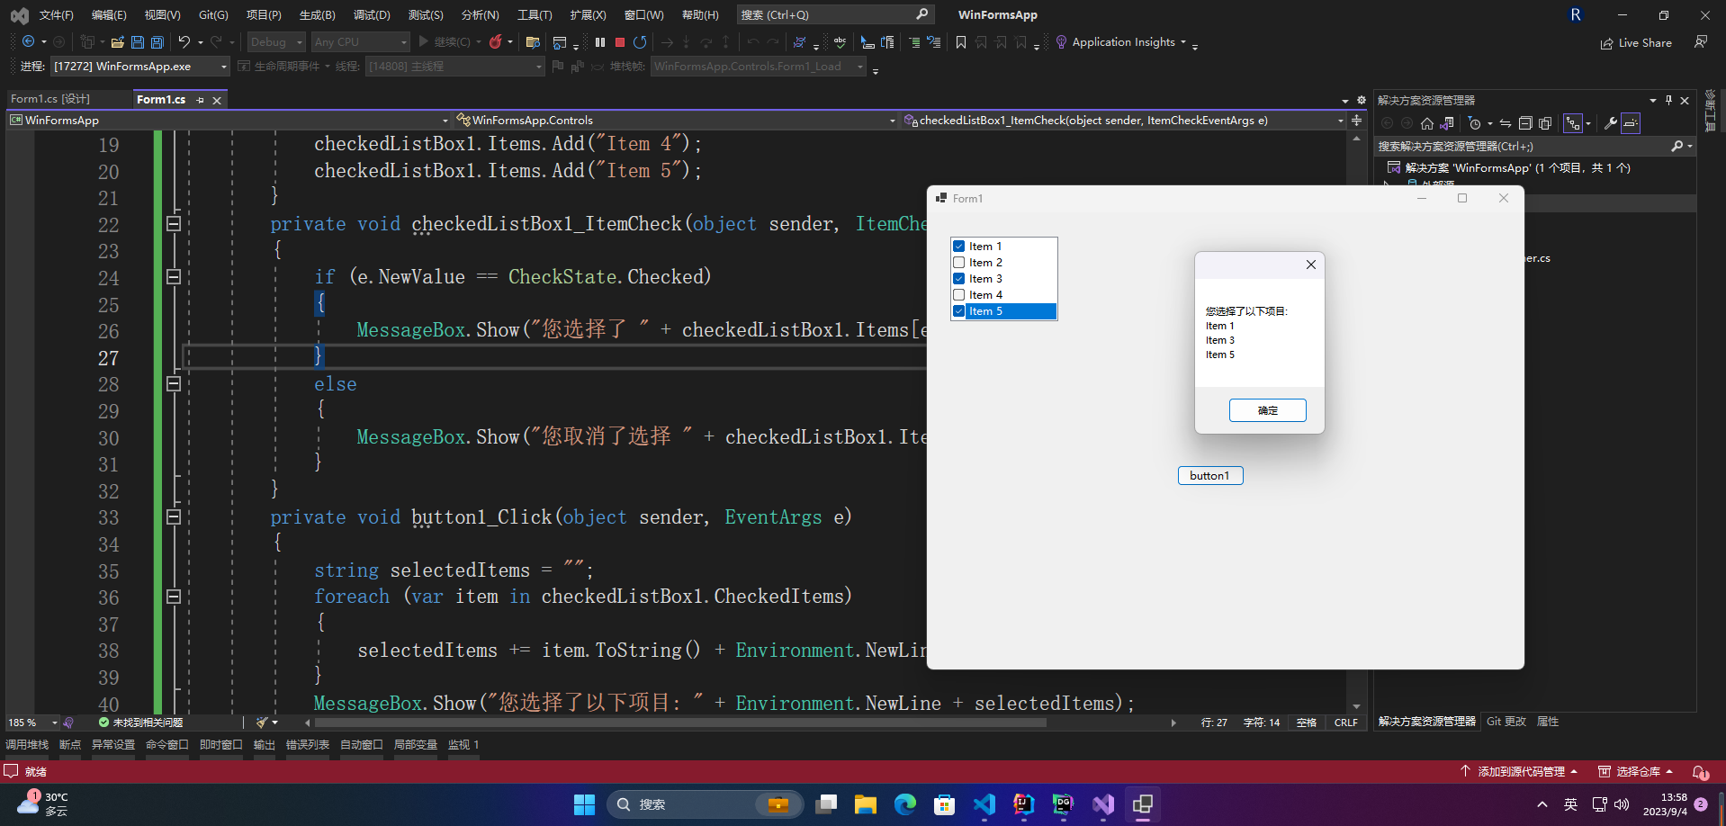
Task: Collapse the code block at line 22
Action: click(174, 224)
